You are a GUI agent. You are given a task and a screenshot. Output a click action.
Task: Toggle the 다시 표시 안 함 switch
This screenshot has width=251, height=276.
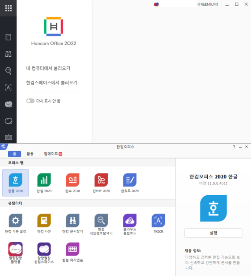(30, 101)
